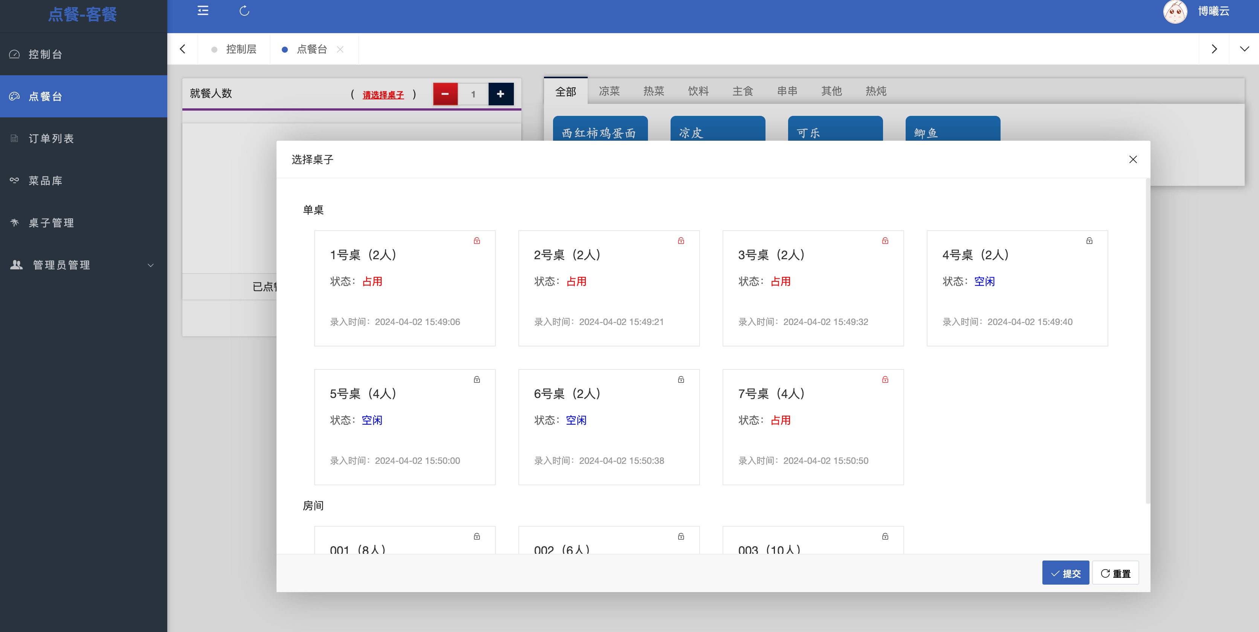Close the 点餐台 page tab
The height and width of the screenshot is (632, 1259).
[341, 49]
